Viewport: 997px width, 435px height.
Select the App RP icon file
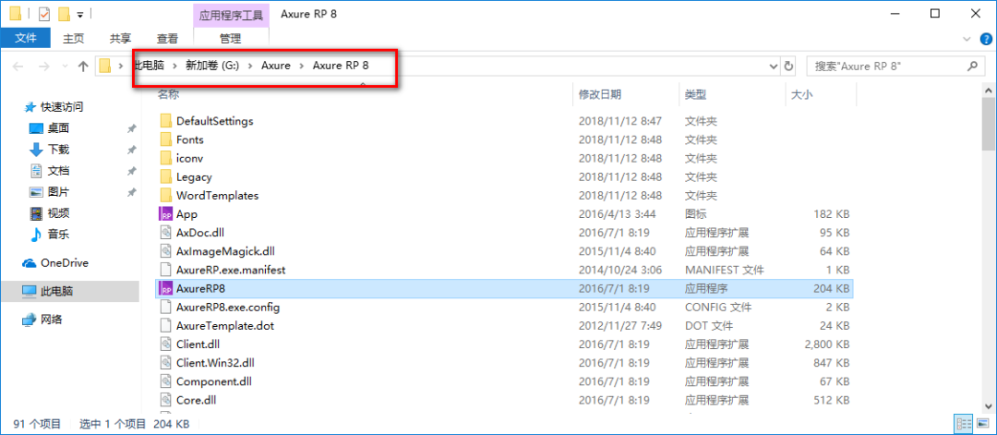166,213
